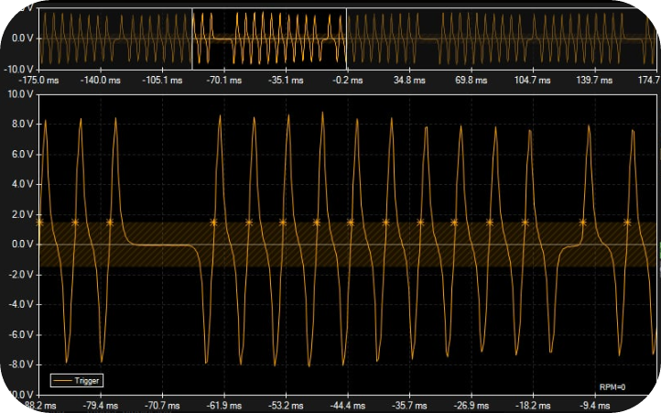Click the -140.0 ms overview time label
This screenshot has height=413, width=661.
click(x=101, y=81)
